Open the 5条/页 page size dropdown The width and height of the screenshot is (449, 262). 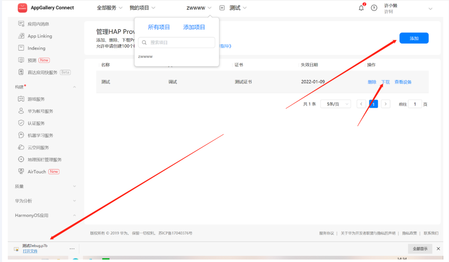click(x=335, y=104)
